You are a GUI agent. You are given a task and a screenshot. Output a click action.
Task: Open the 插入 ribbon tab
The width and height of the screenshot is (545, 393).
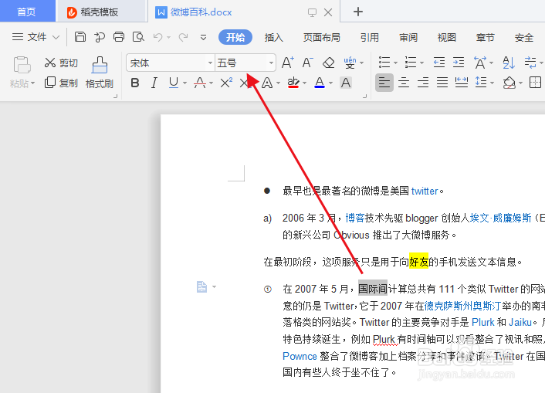(274, 37)
